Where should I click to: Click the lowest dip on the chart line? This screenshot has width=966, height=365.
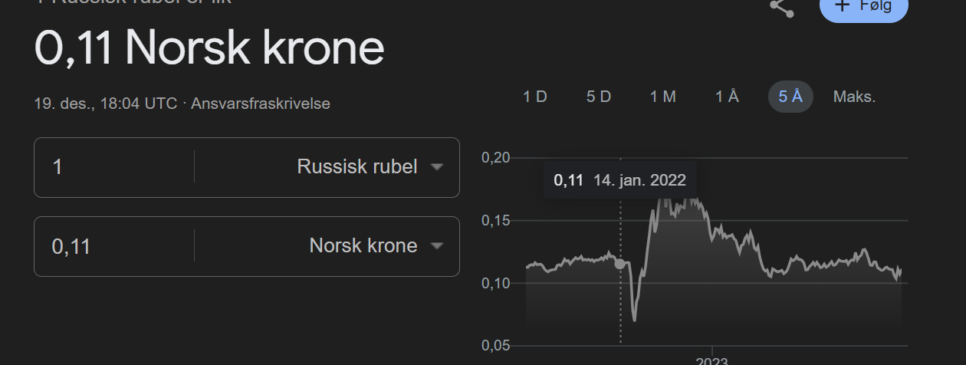click(634, 319)
